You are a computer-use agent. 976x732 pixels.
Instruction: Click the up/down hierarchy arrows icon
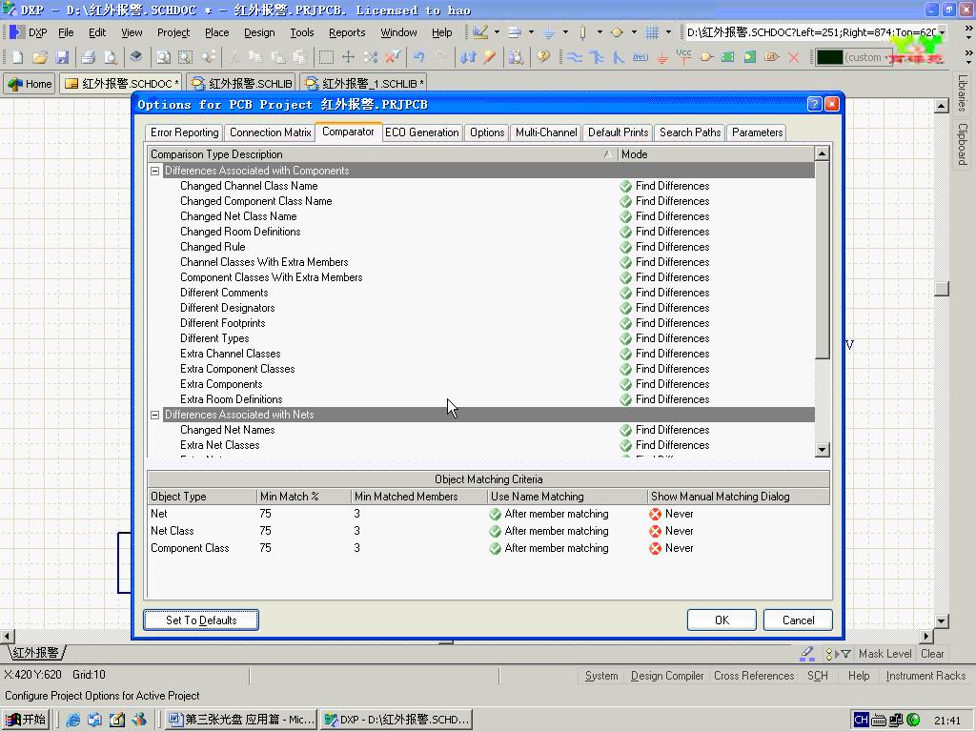point(467,57)
